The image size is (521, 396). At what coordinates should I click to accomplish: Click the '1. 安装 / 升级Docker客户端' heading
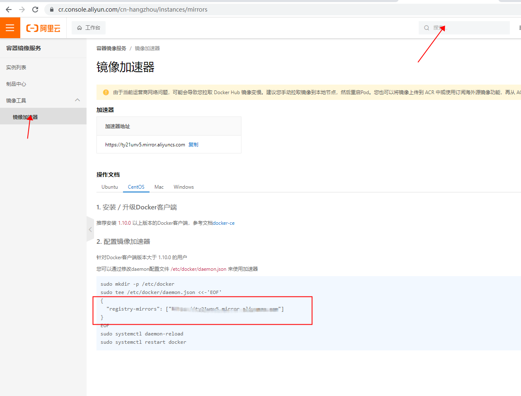pos(137,207)
